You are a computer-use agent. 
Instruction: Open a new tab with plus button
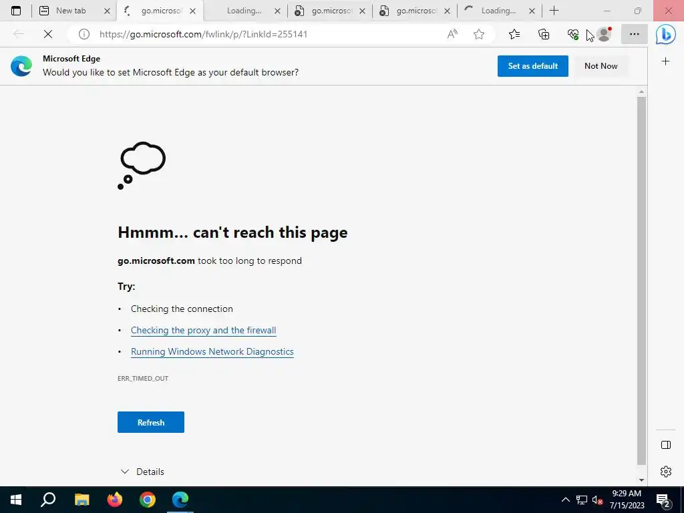[554, 11]
